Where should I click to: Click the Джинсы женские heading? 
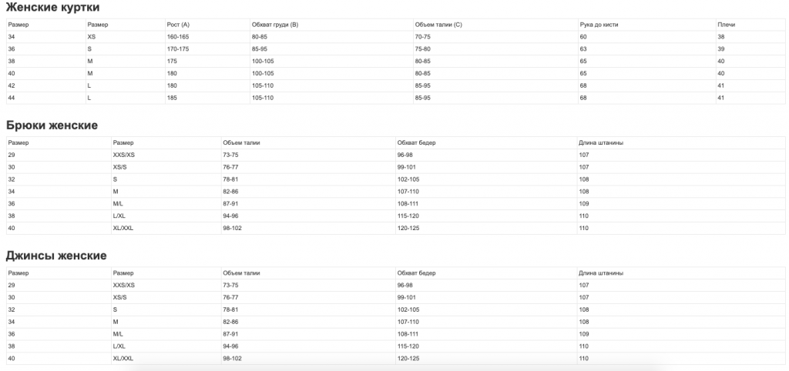tap(56, 256)
